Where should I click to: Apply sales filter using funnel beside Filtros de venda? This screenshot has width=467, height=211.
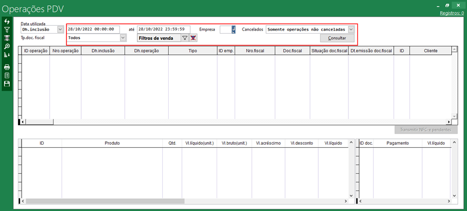click(184, 38)
